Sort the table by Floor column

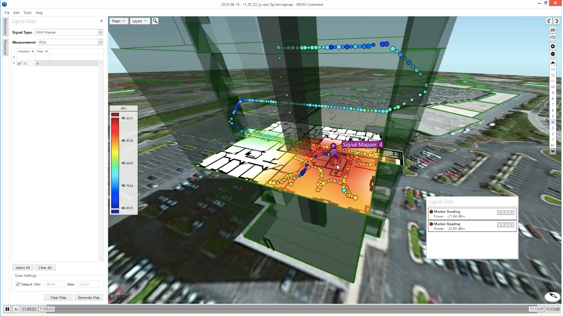[x=42, y=51]
